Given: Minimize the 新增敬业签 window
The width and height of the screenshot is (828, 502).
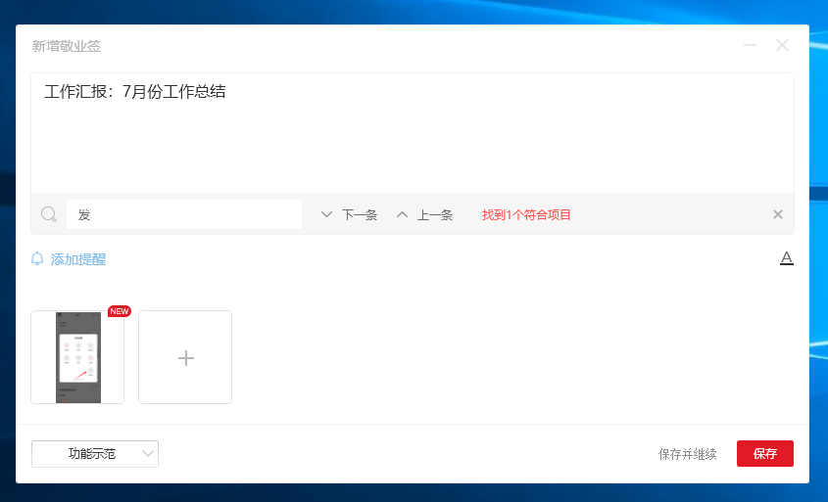Looking at the screenshot, I should coord(750,45).
